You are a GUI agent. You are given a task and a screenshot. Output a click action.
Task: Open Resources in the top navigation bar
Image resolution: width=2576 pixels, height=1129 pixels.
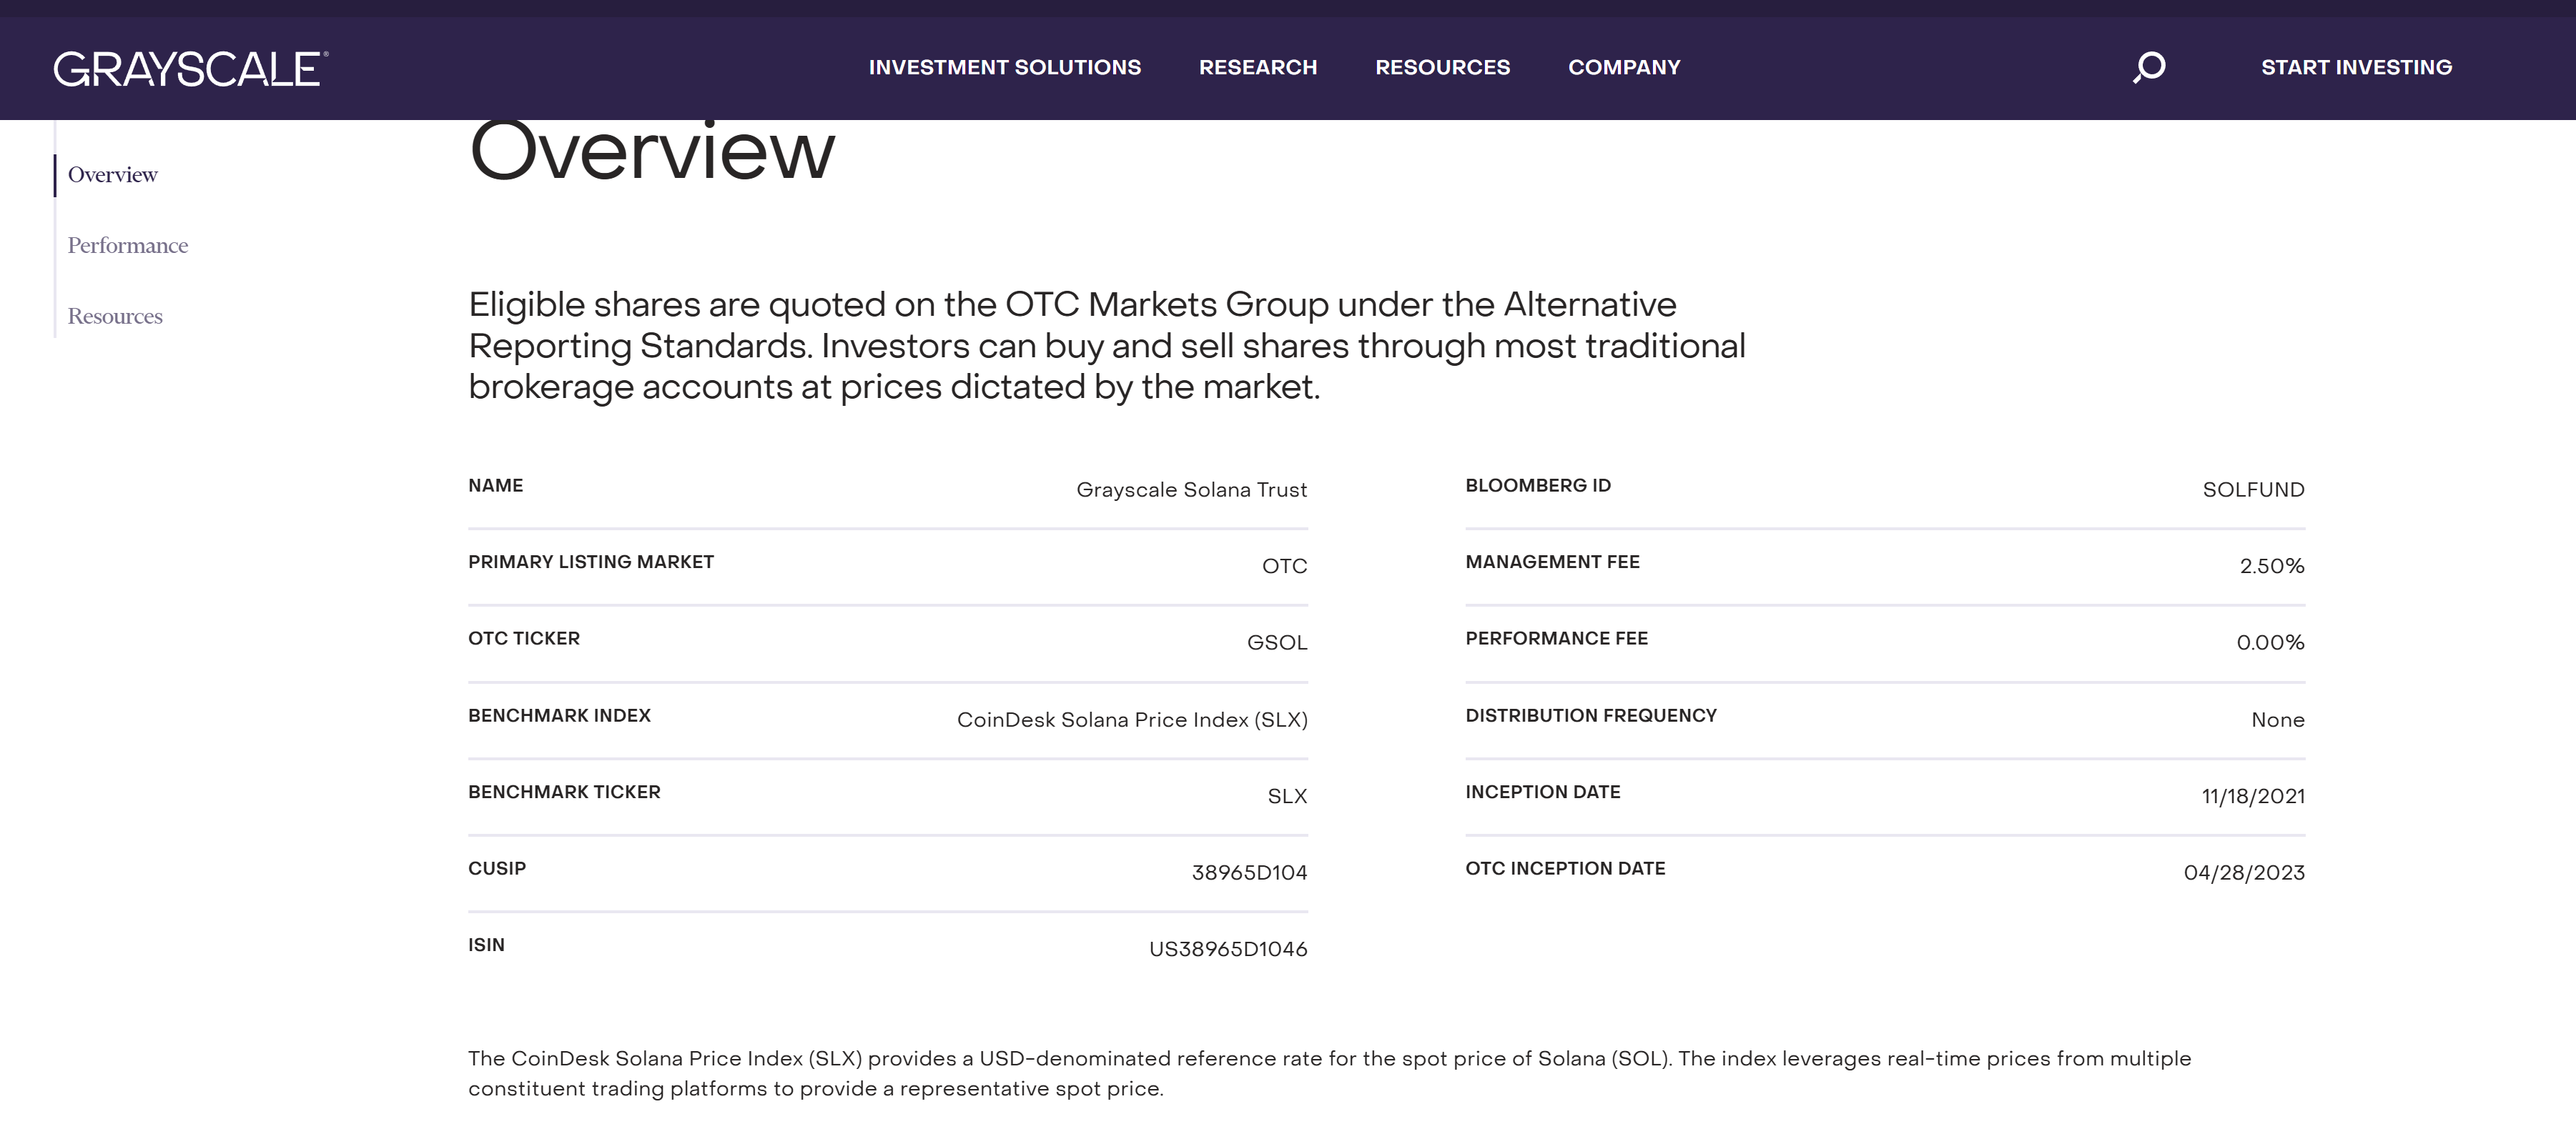(1442, 67)
